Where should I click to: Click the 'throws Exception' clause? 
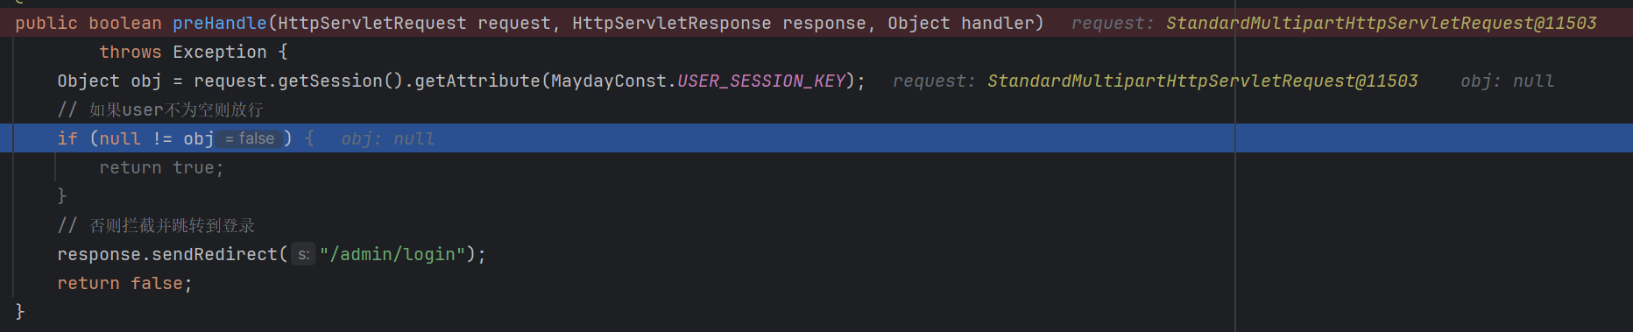pyautogui.click(x=182, y=53)
